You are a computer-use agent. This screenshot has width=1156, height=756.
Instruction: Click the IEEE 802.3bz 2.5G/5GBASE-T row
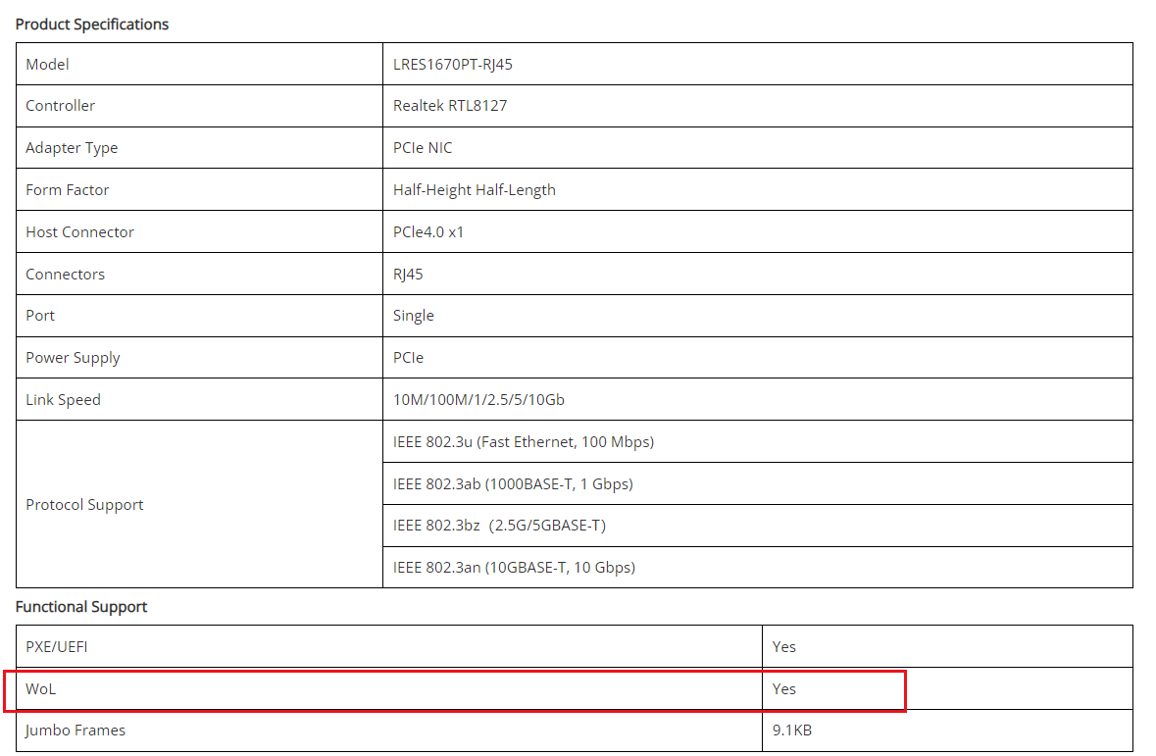(499, 526)
